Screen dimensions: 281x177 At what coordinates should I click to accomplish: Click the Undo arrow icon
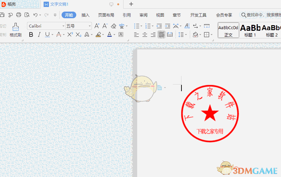(36, 15)
